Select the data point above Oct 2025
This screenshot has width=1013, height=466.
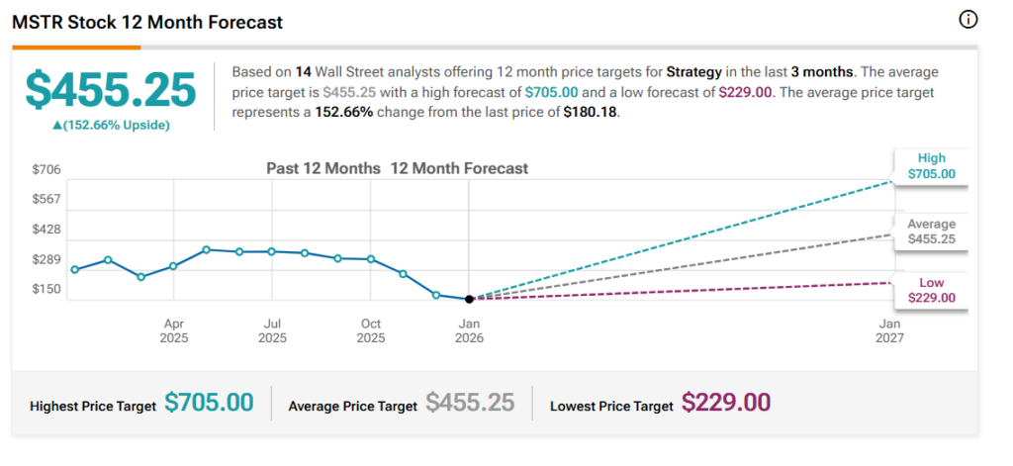[371, 259]
